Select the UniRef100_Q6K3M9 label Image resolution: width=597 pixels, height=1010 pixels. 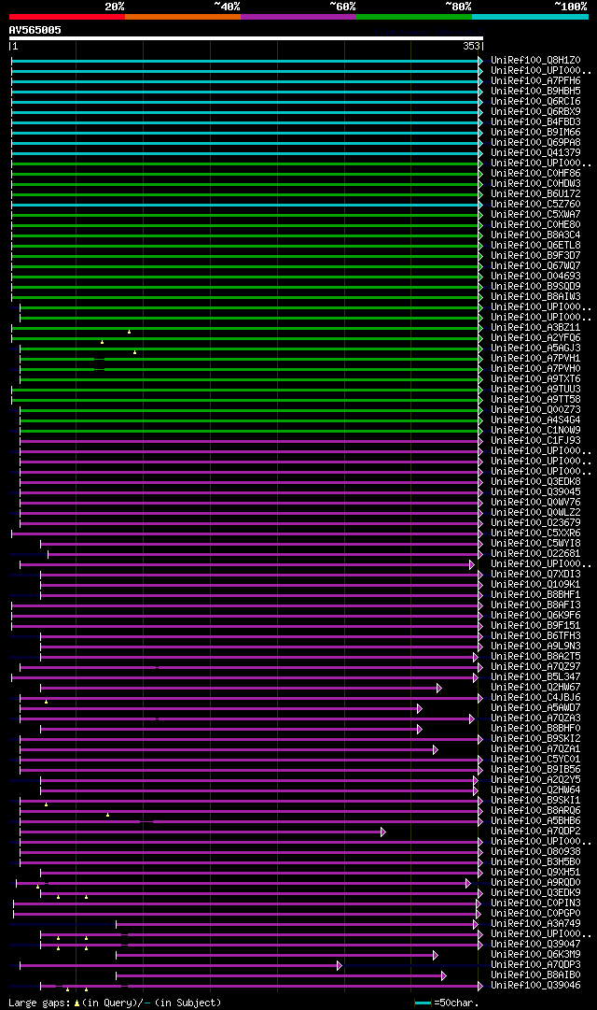535,957
